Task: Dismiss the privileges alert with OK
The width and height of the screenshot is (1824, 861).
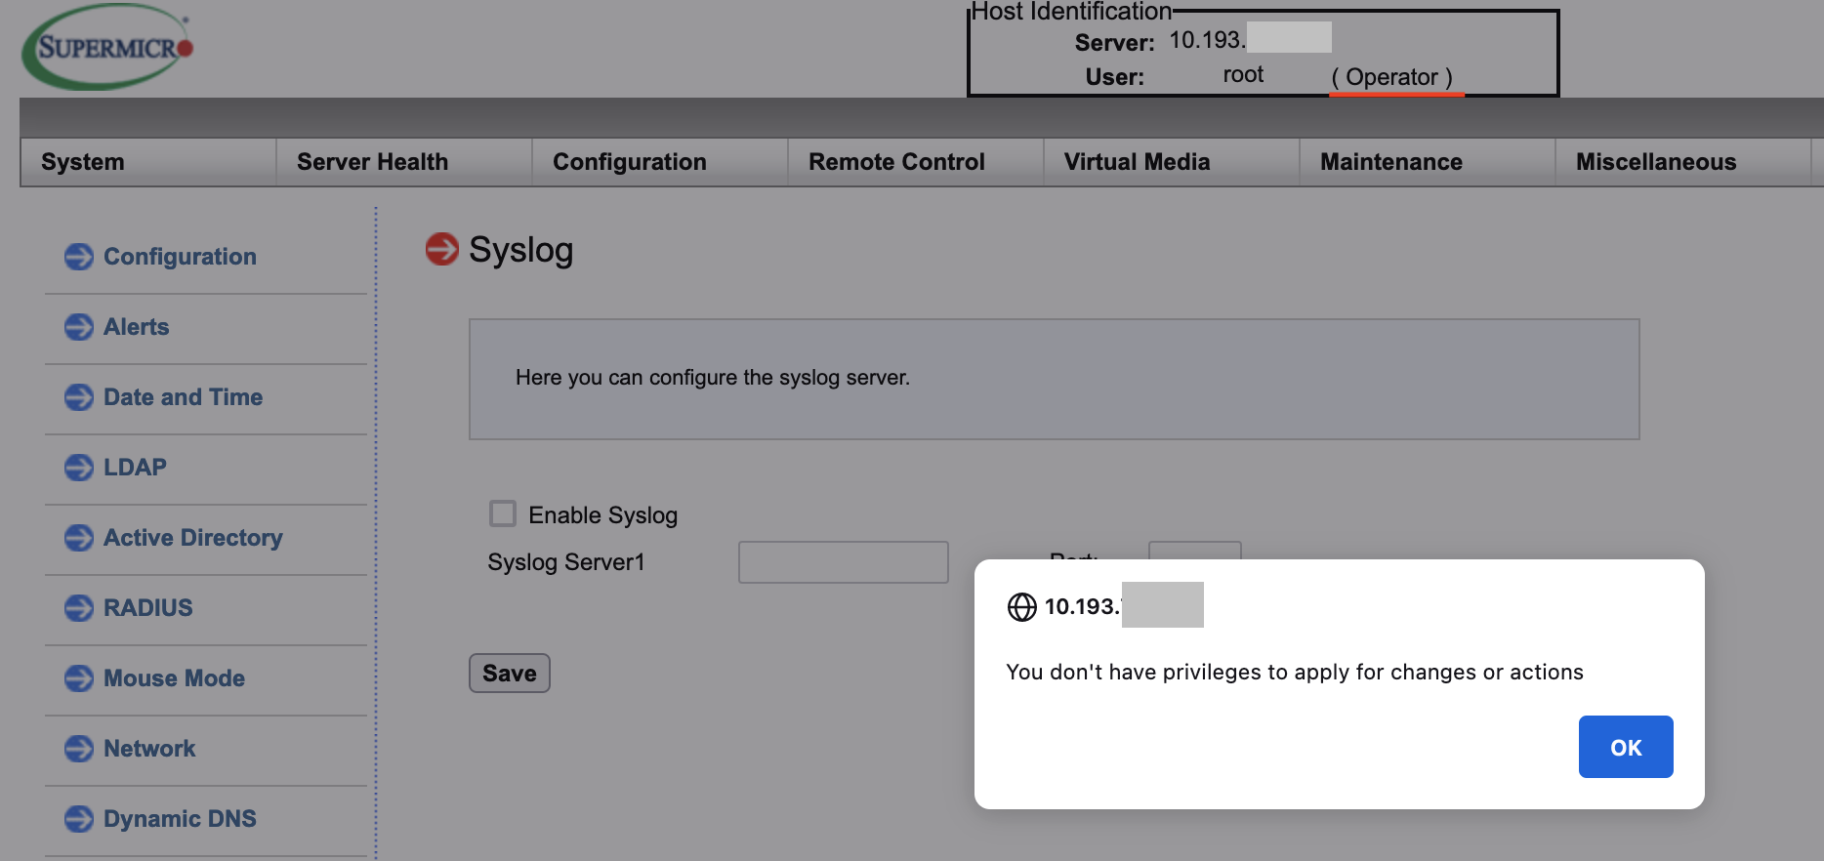Action: [1626, 747]
